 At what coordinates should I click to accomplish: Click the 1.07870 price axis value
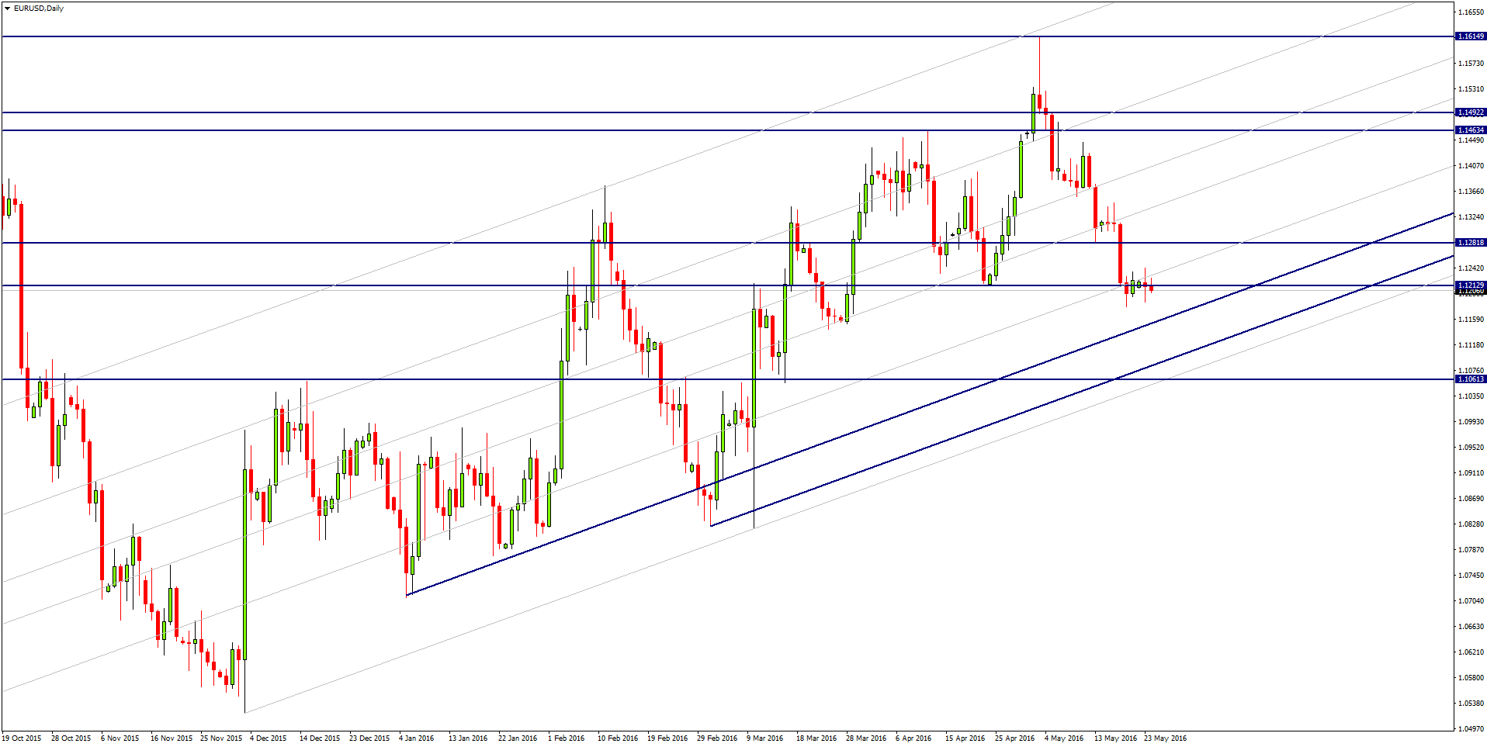(1471, 550)
